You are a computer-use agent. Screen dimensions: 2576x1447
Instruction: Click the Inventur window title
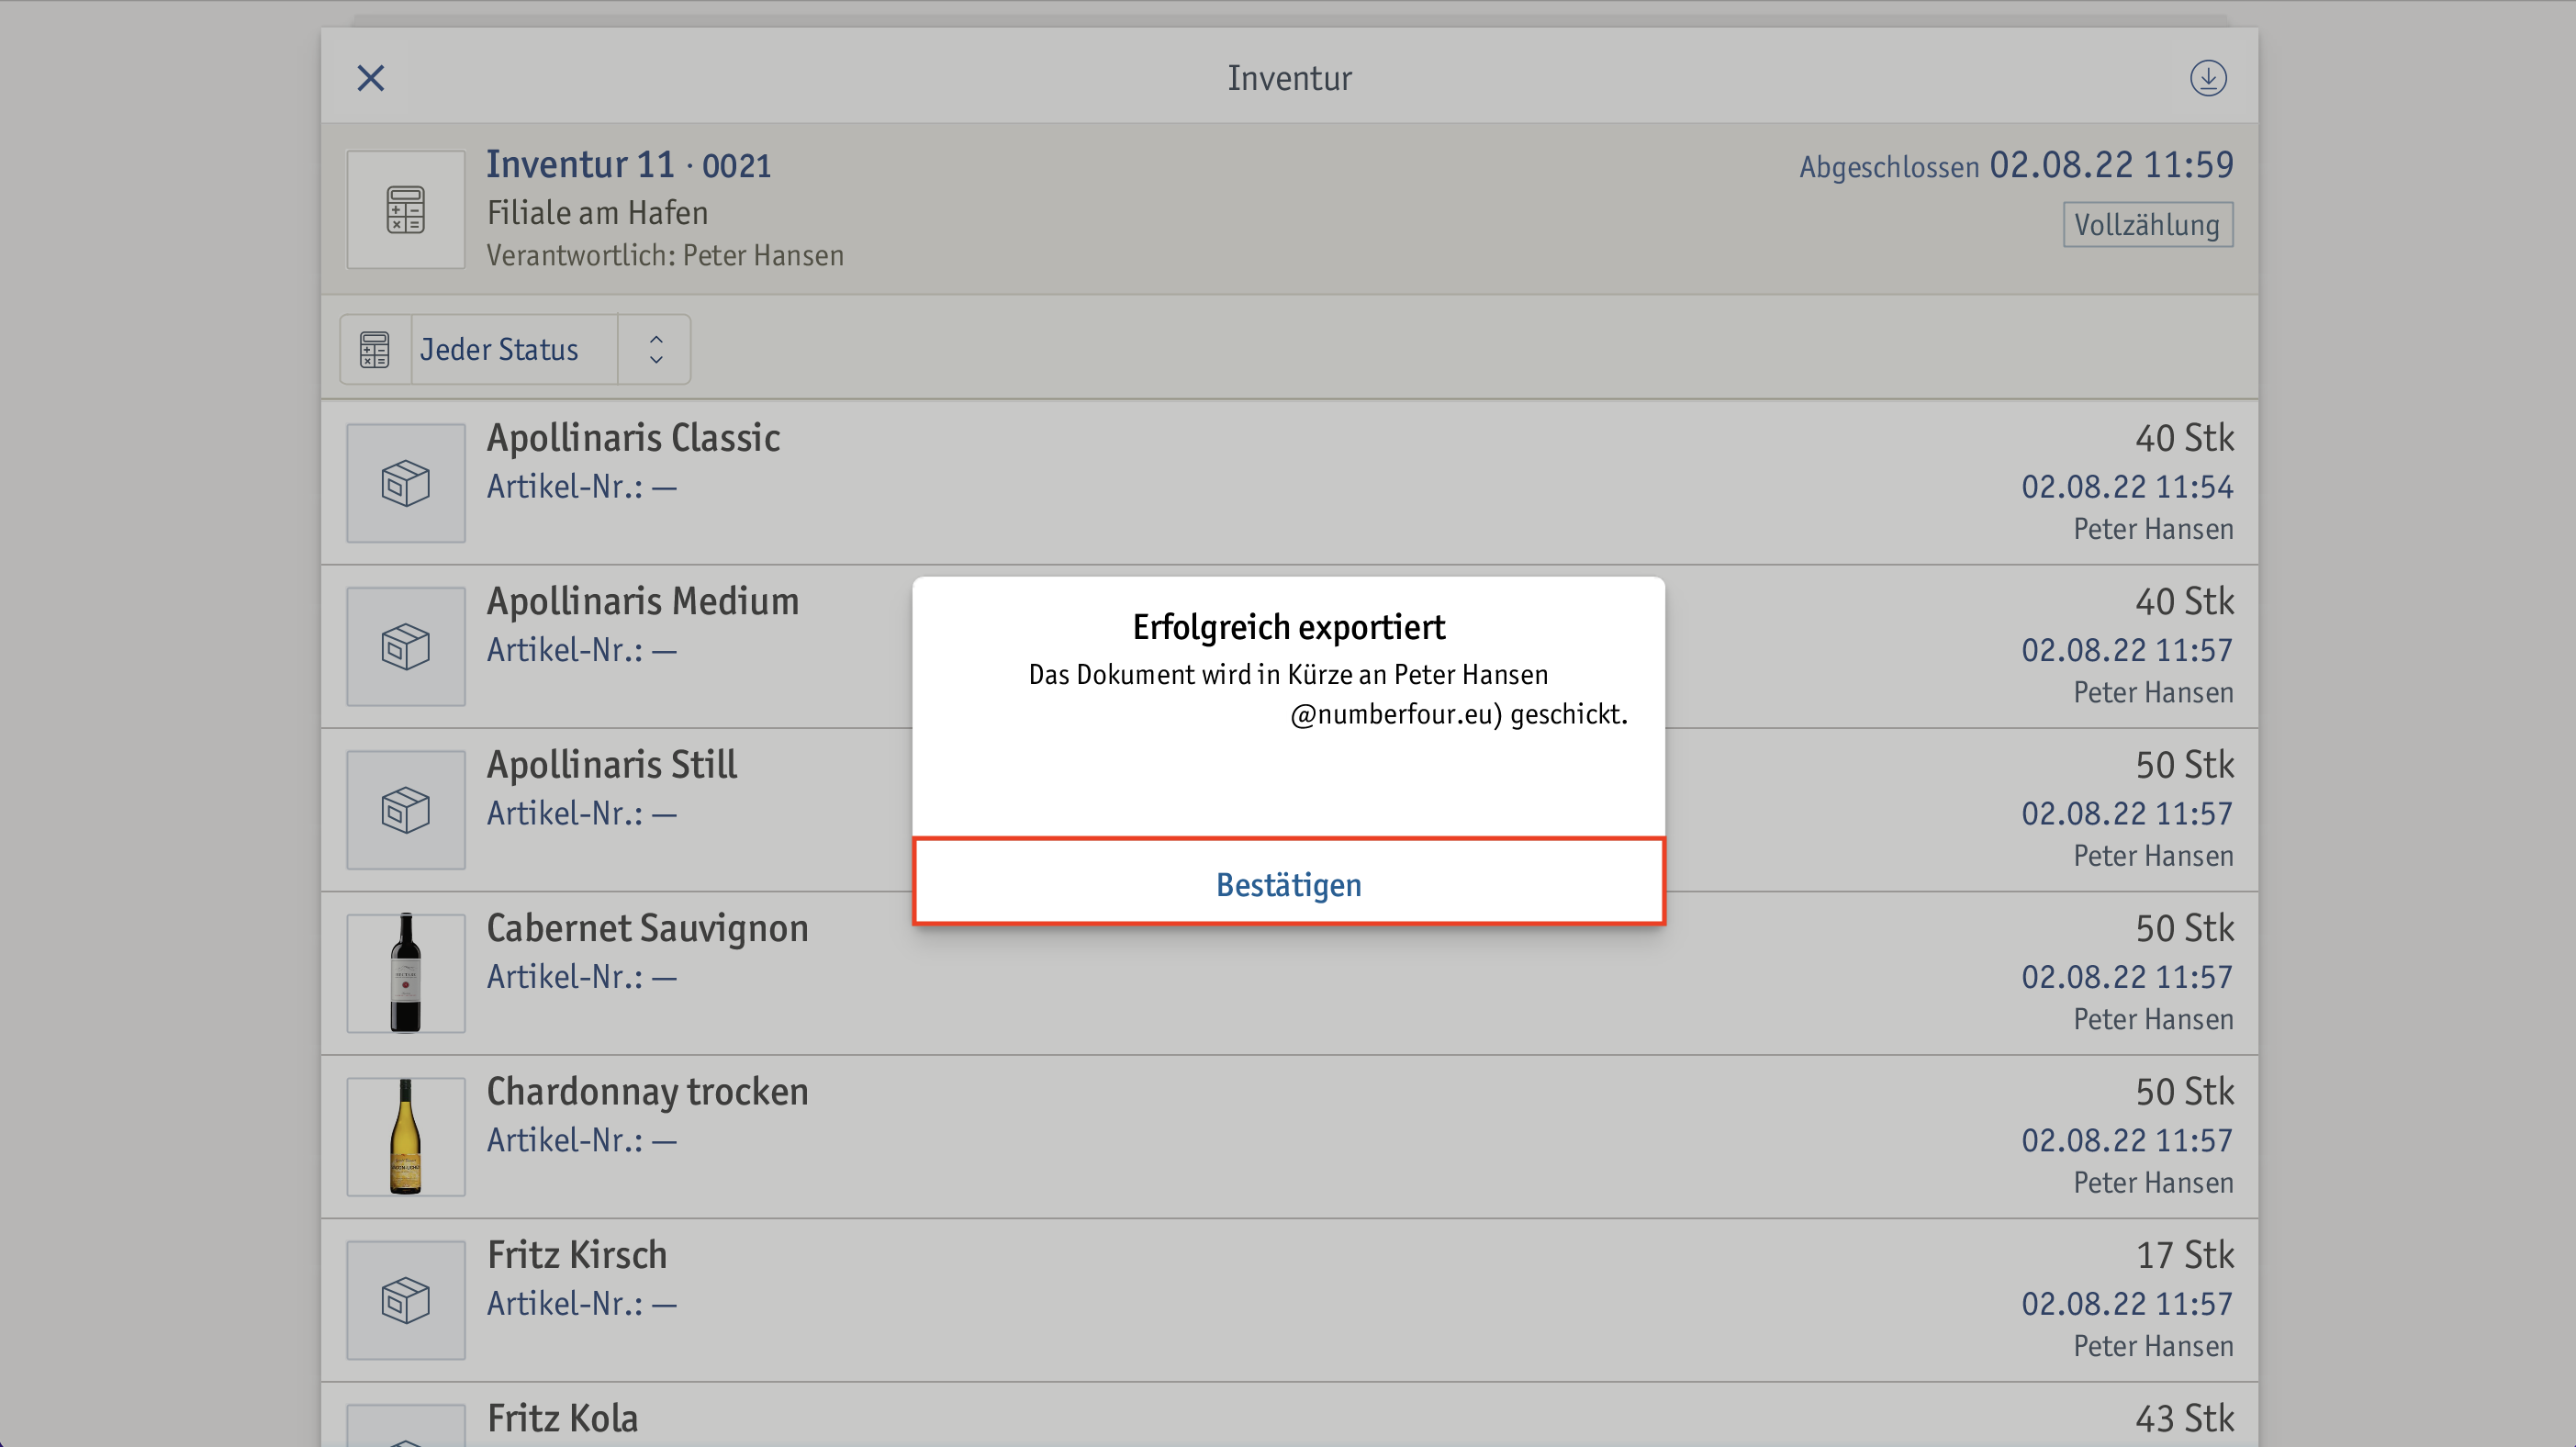[x=1289, y=78]
